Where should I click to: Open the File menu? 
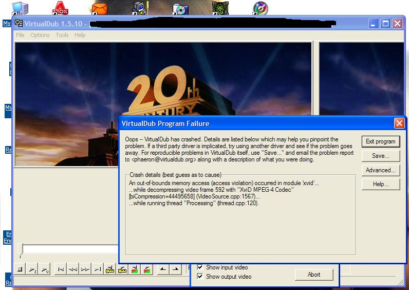(x=20, y=35)
